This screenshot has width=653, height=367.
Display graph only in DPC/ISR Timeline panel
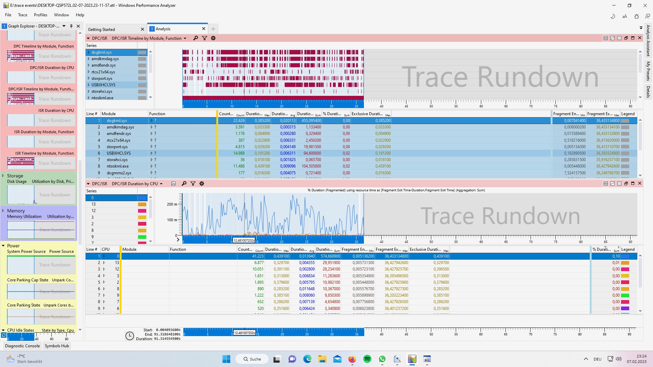[613, 38]
